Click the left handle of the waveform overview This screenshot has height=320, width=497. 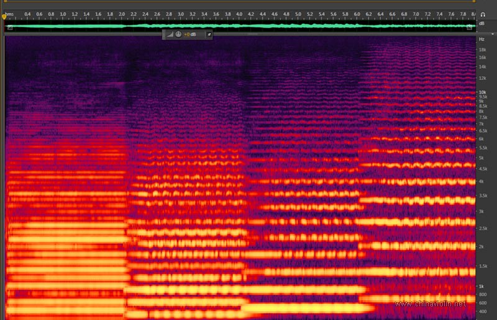tap(9, 27)
